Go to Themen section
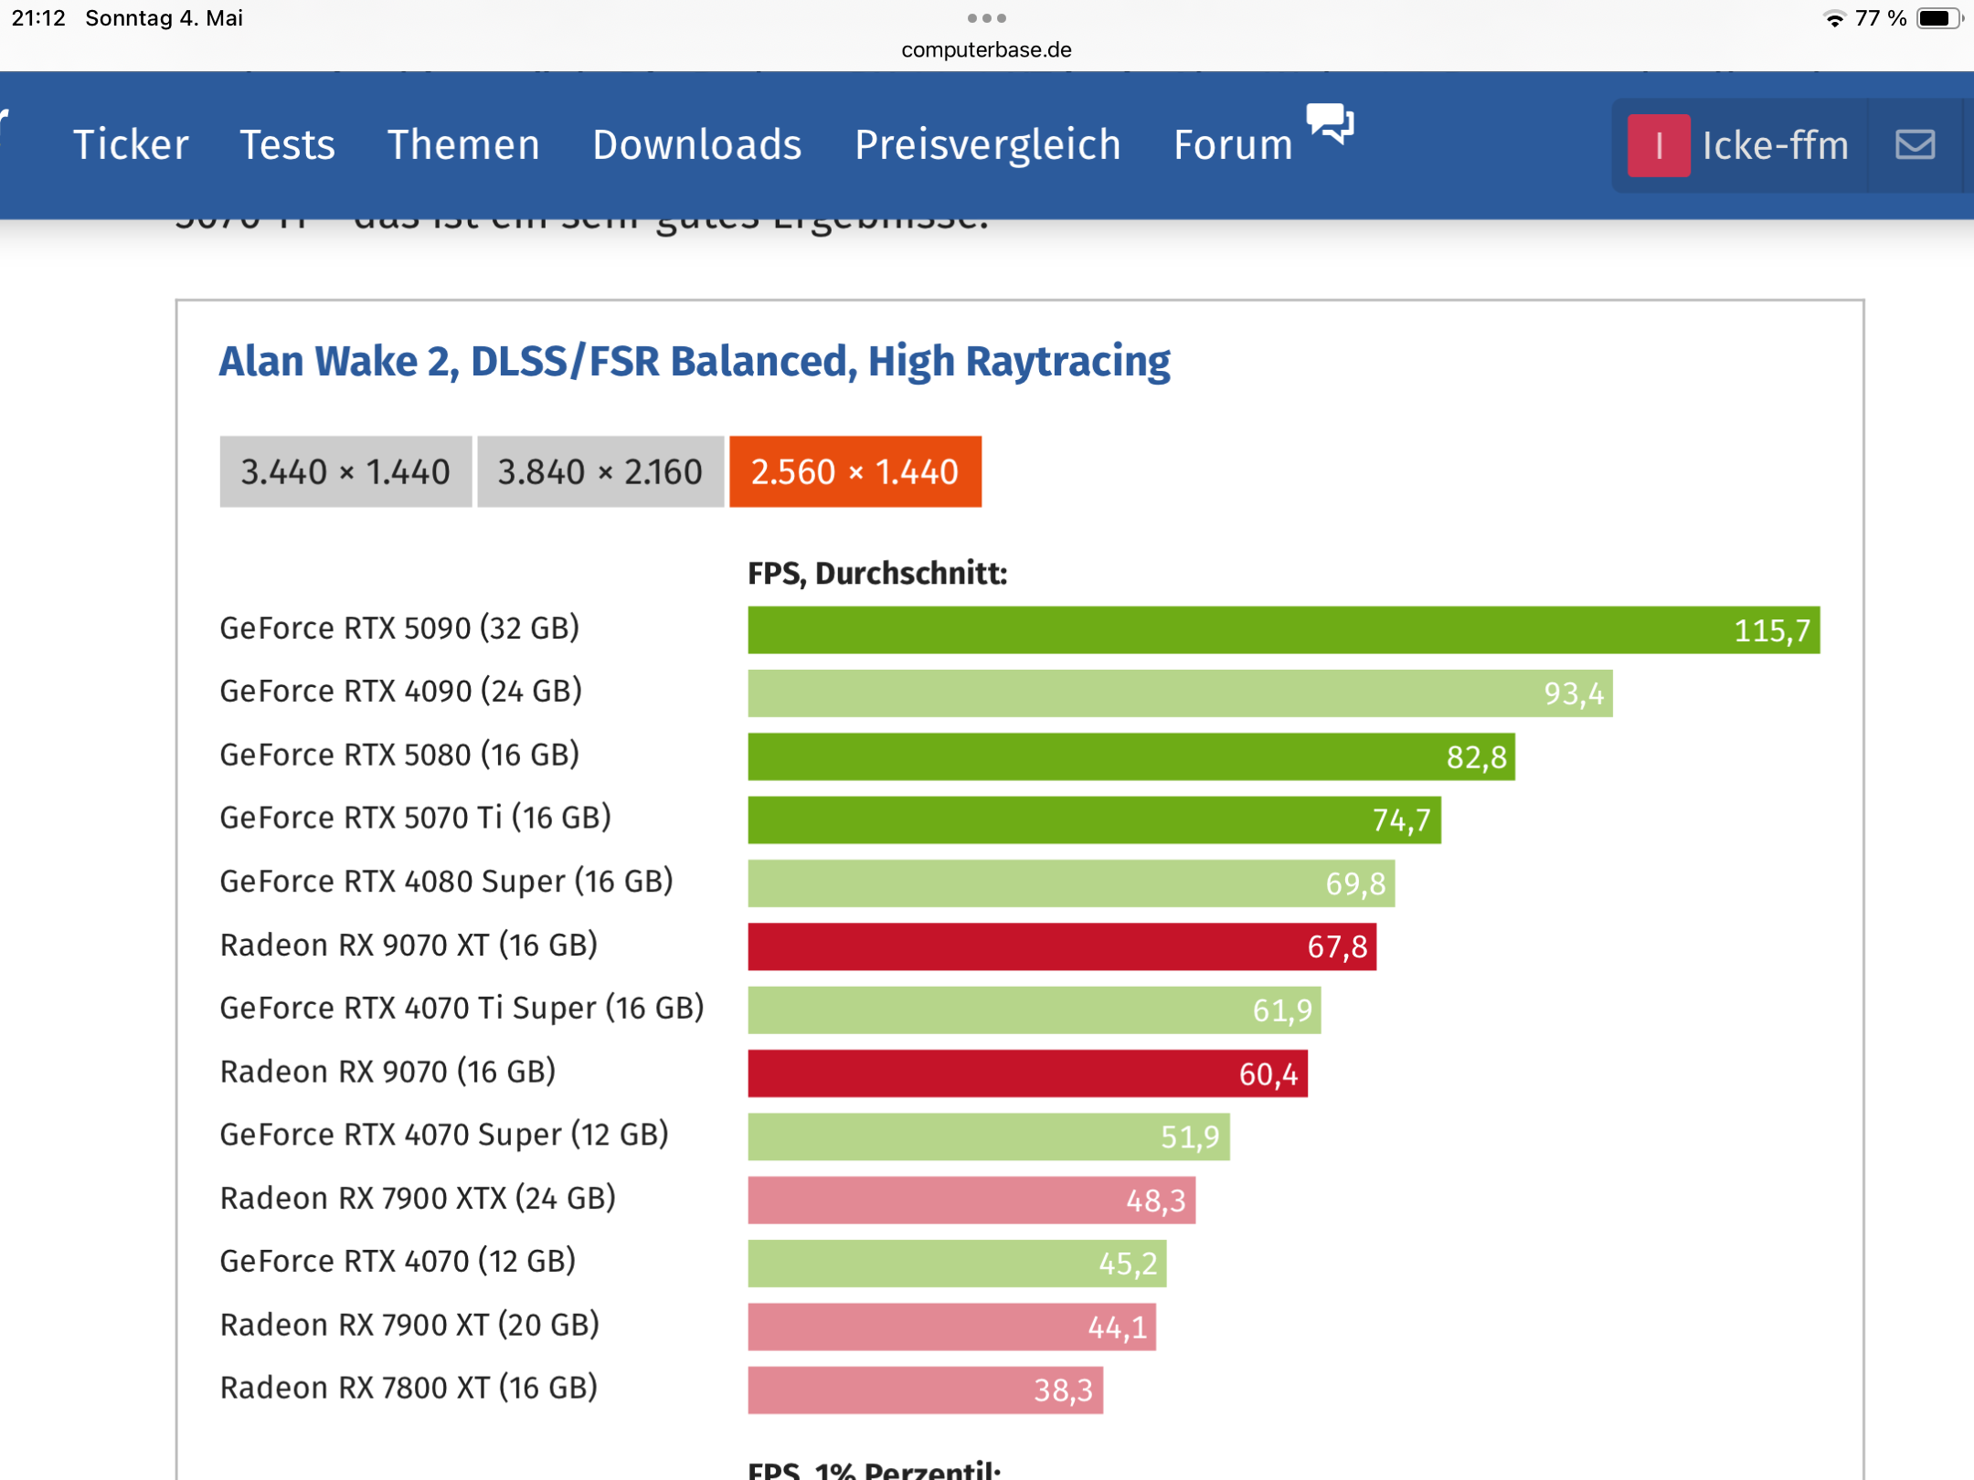The width and height of the screenshot is (1974, 1480). pyautogui.click(x=463, y=145)
